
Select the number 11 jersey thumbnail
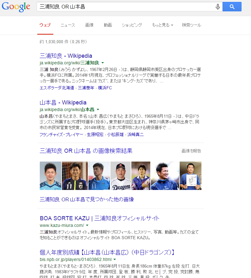pyautogui.click(x=75, y=176)
